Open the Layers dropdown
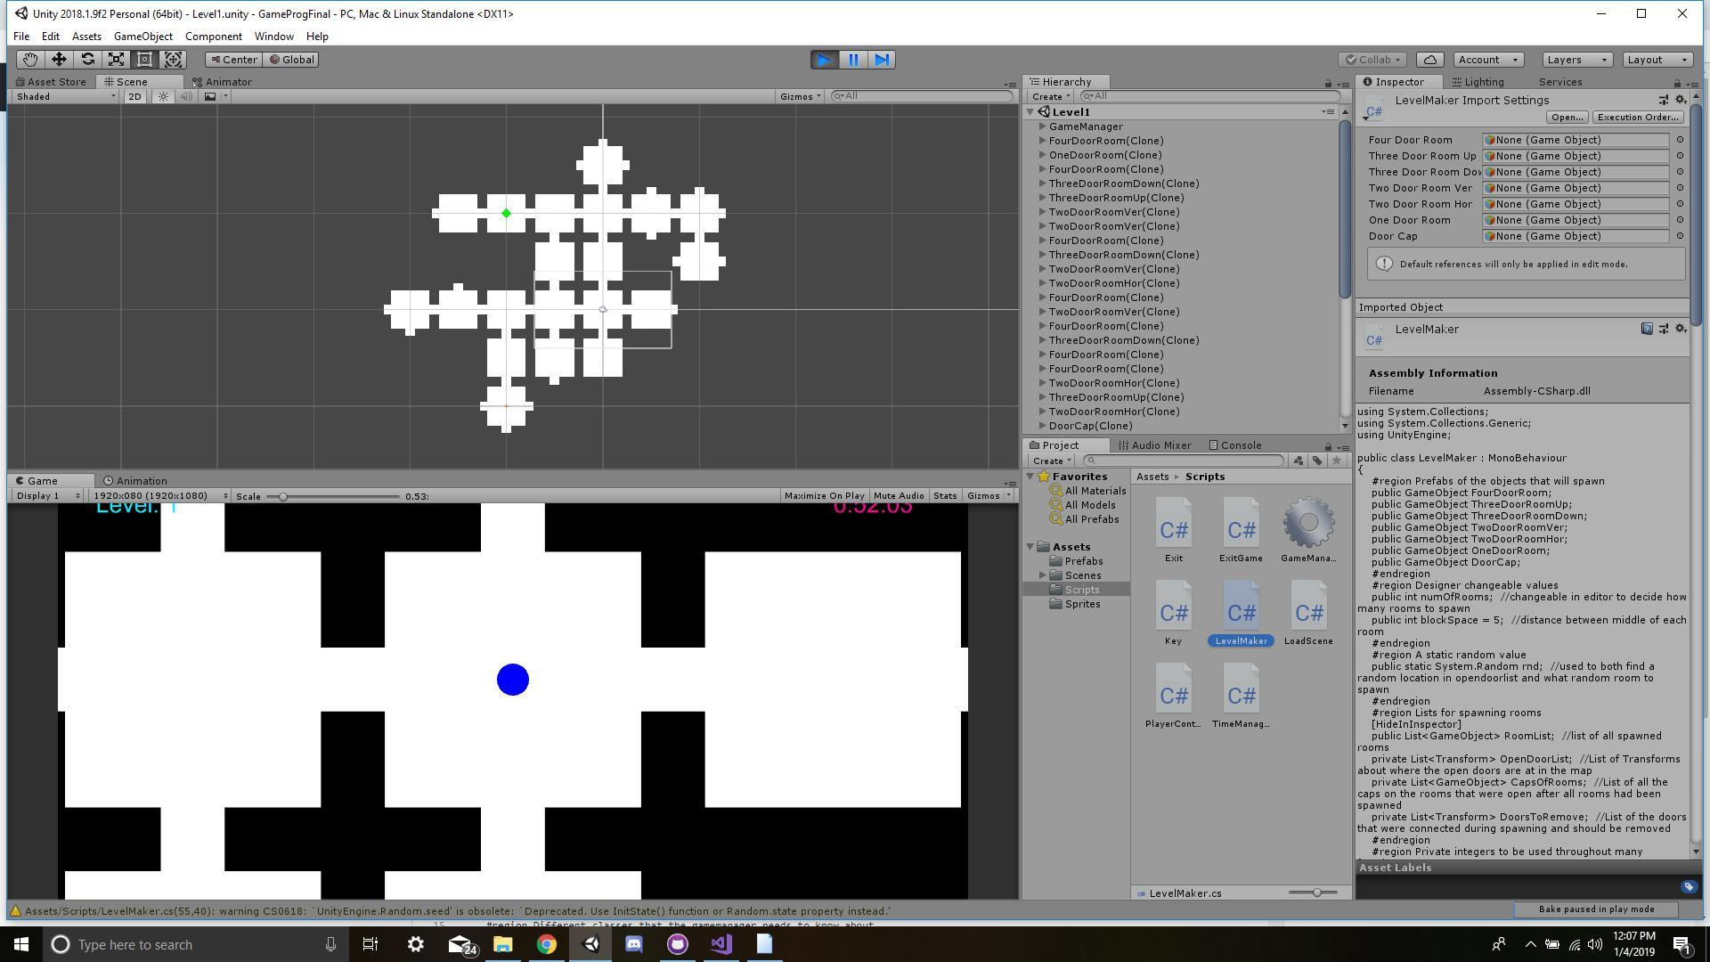Image resolution: width=1710 pixels, height=962 pixels. point(1576,59)
